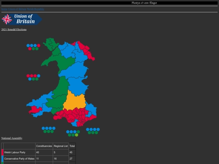Select the 'Conservative Party of Wales' table cell

tap(19, 159)
